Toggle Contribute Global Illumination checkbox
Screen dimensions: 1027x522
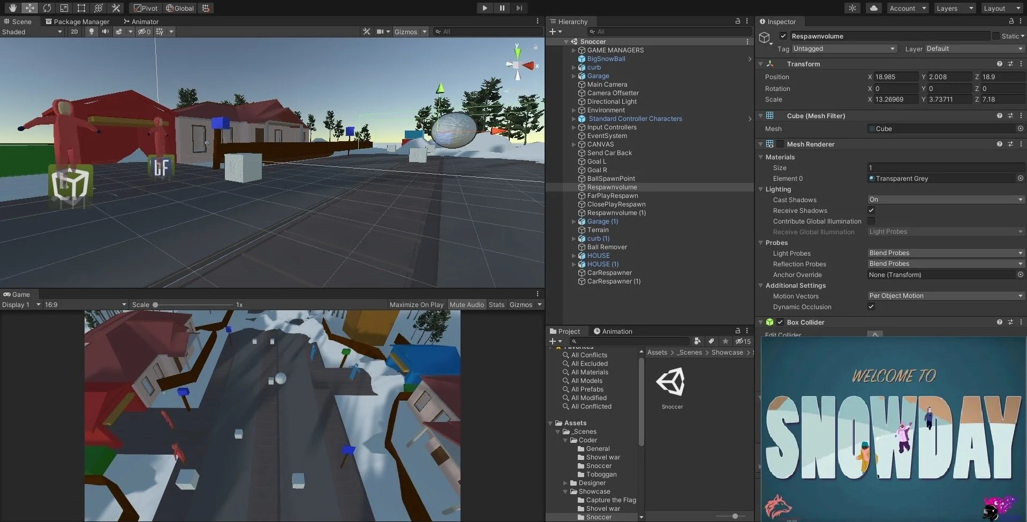click(871, 221)
